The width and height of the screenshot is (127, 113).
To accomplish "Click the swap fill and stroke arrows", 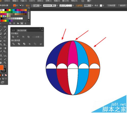I will point(6,66).
